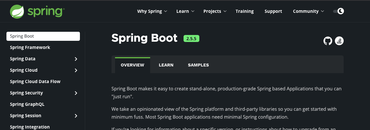Expand the Spring Security sidebar chevron
The image size is (370, 130).
(x=76, y=93)
